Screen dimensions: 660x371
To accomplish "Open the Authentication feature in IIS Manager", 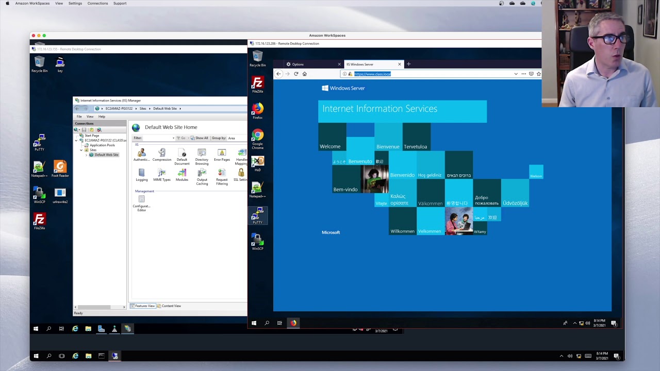I will pyautogui.click(x=141, y=155).
